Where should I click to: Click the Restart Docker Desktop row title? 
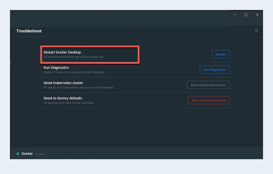click(x=62, y=52)
